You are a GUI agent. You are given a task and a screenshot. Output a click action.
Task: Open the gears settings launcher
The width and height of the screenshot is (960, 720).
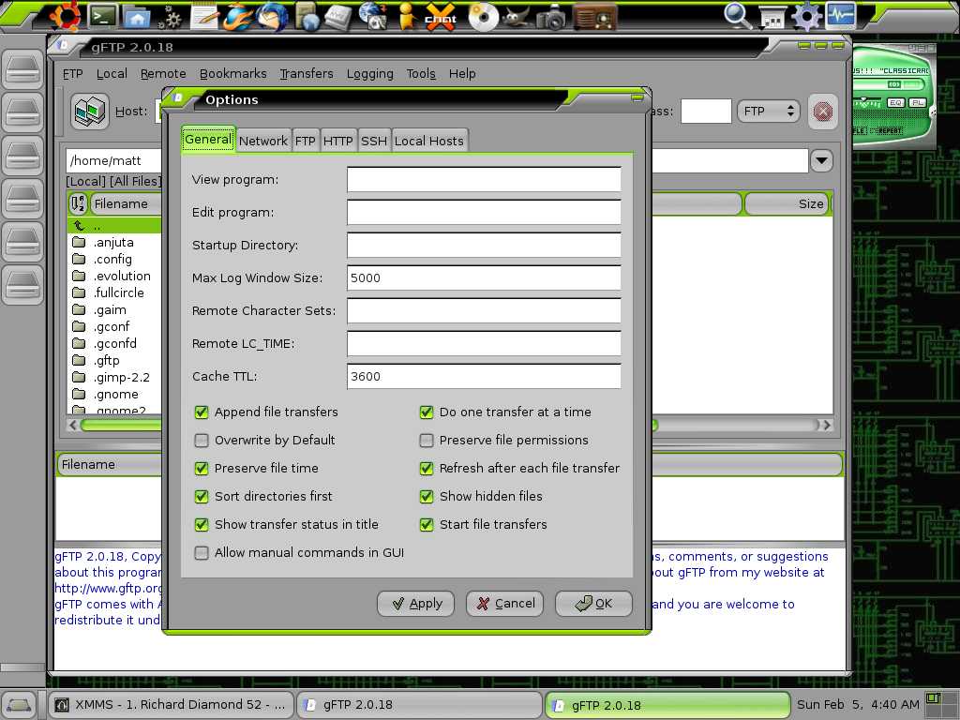(x=170, y=18)
